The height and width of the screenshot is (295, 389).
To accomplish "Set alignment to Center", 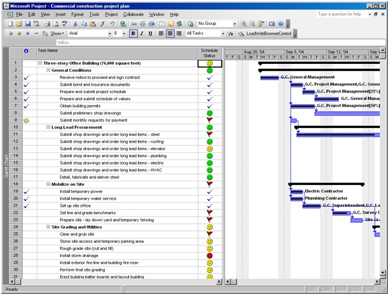I will pyautogui.click(x=170, y=34).
